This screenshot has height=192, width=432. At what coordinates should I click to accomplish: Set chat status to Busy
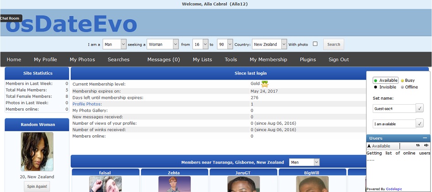pos(407,80)
